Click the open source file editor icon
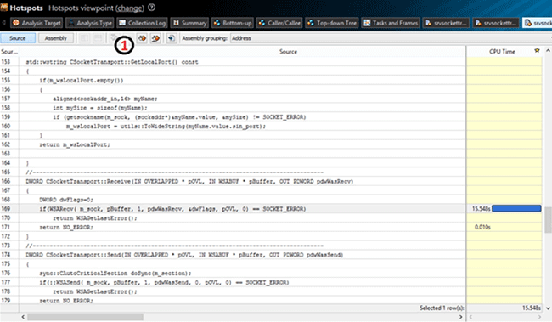Viewport: 552px width, 322px height. [x=172, y=38]
